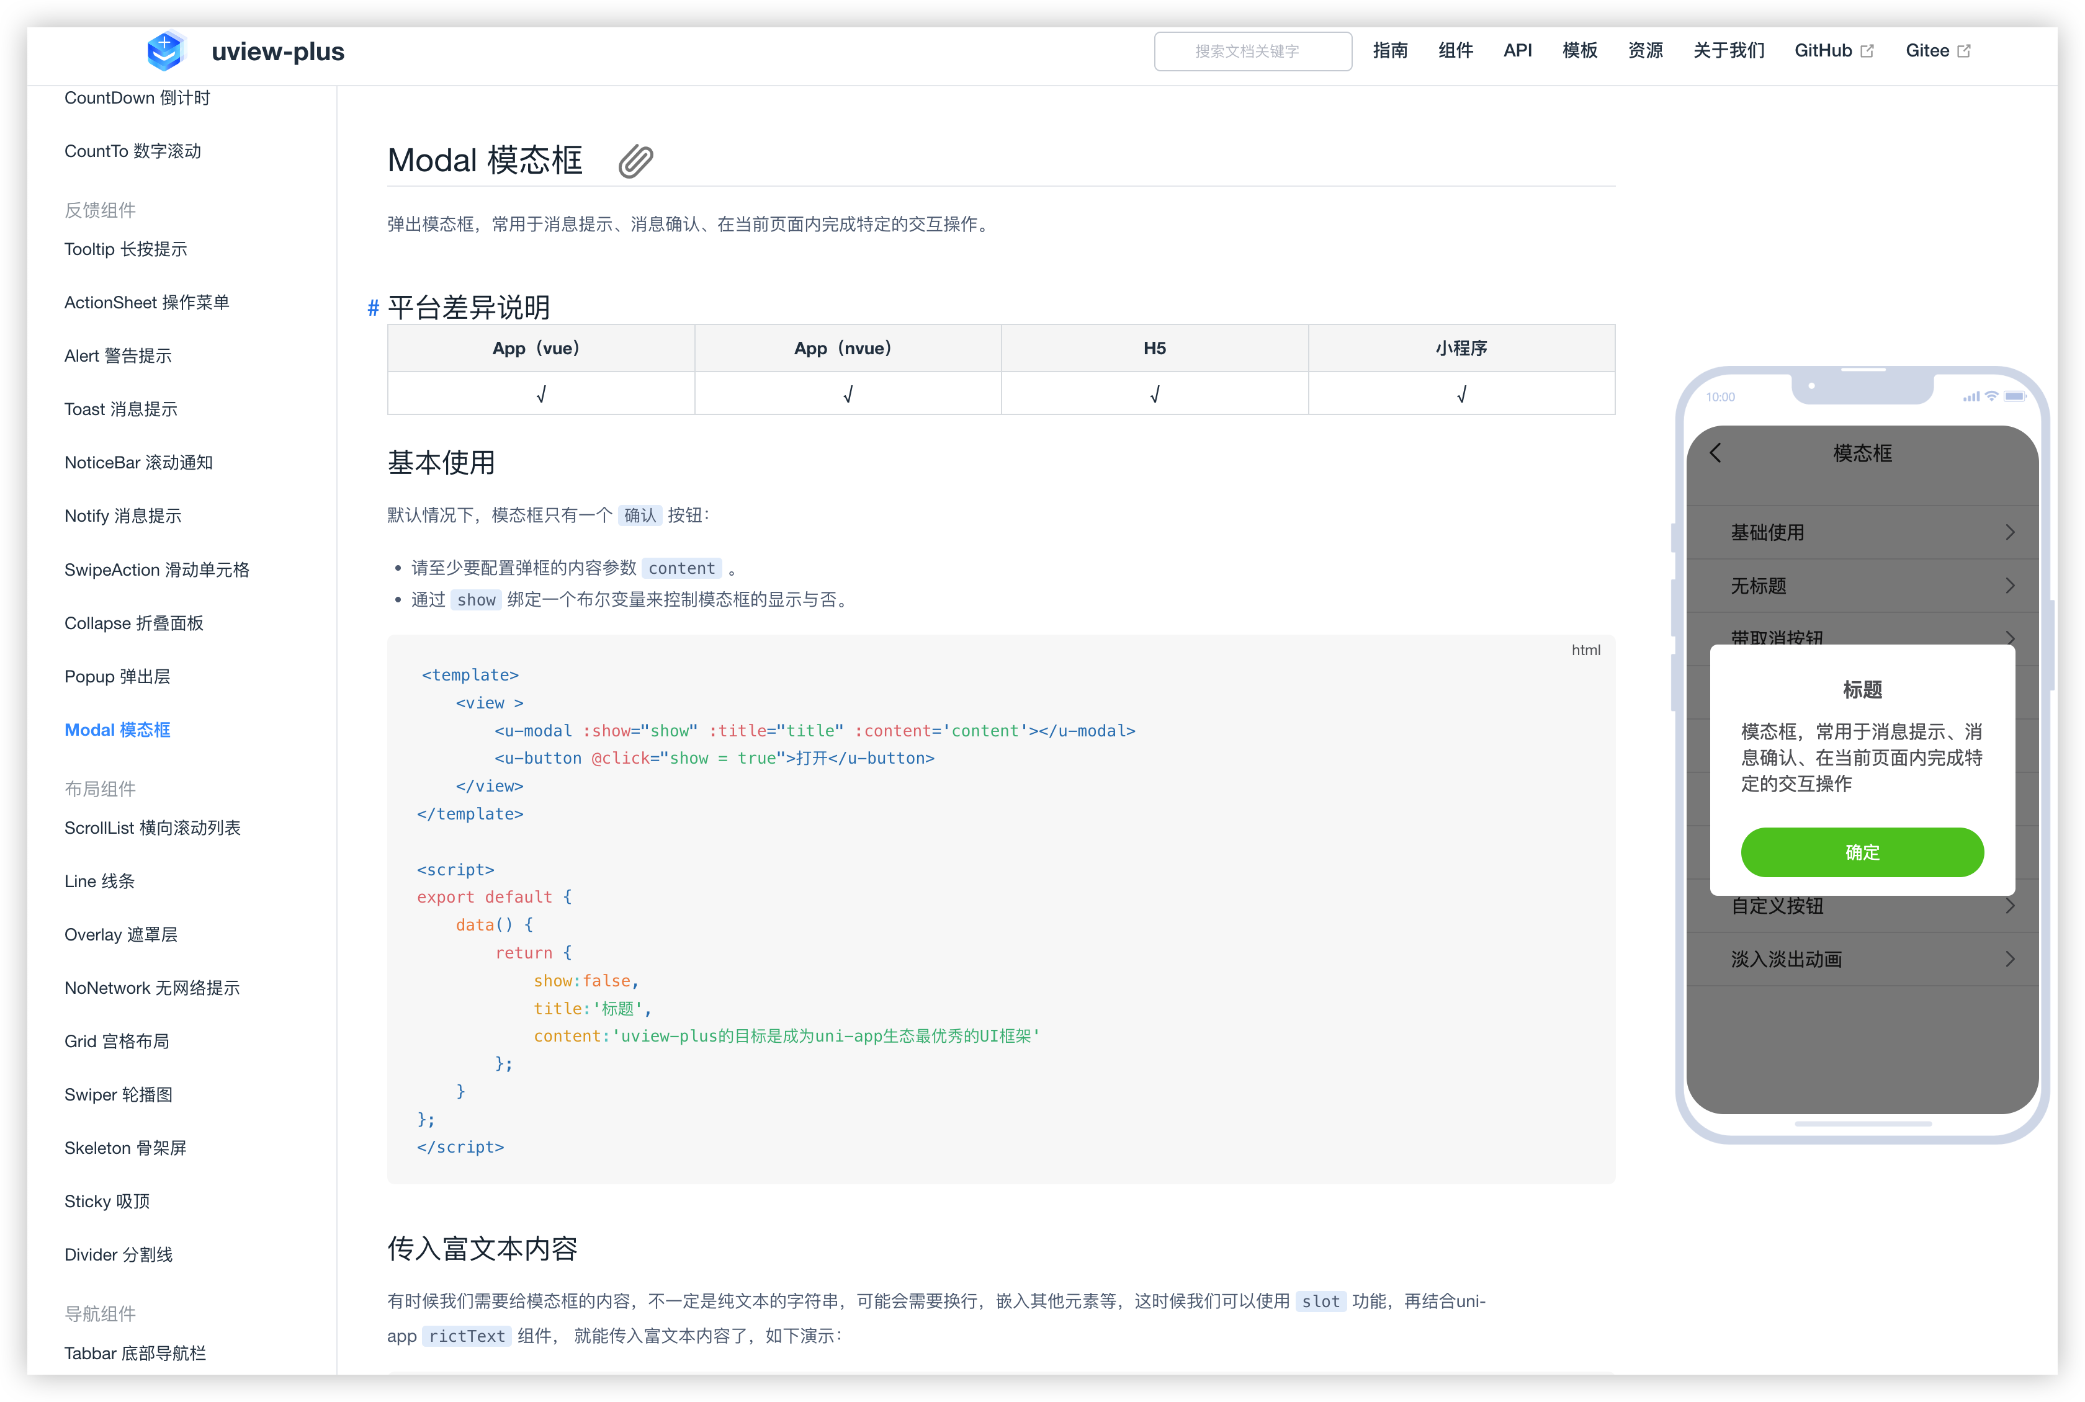Viewport: 2085px width, 1402px height.
Task: Open the 指南 nav item
Action: click(x=1390, y=51)
